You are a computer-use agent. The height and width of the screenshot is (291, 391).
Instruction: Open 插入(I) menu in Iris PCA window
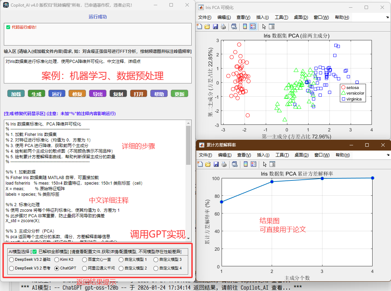(262, 17)
